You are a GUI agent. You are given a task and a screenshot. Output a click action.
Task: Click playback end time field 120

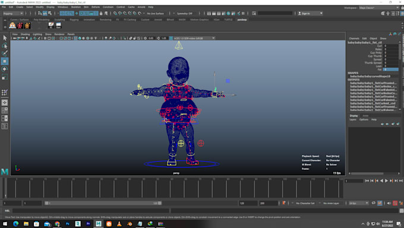[248, 203]
